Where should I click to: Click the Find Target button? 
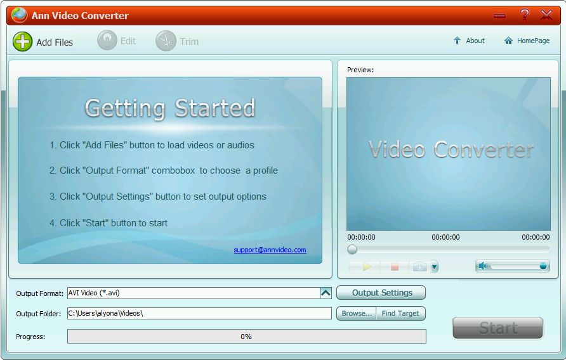click(400, 313)
